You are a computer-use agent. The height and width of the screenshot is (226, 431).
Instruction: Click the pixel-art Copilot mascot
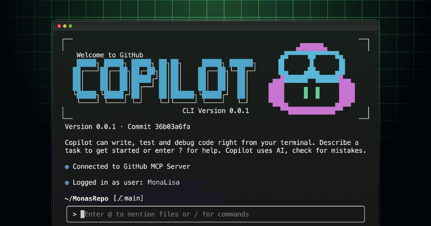click(x=312, y=79)
